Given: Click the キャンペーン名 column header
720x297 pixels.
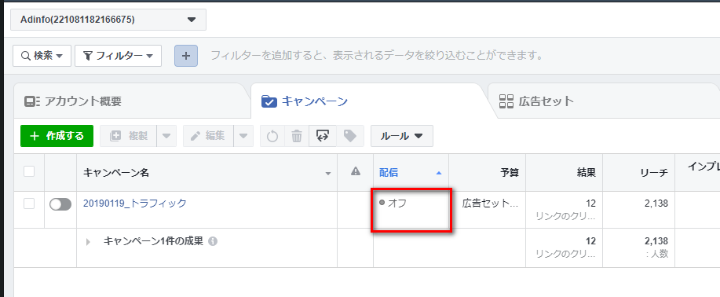Looking at the screenshot, I should click(x=206, y=173).
